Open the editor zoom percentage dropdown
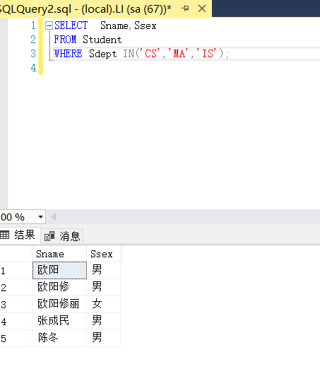This screenshot has height=369, width=320. point(40,217)
